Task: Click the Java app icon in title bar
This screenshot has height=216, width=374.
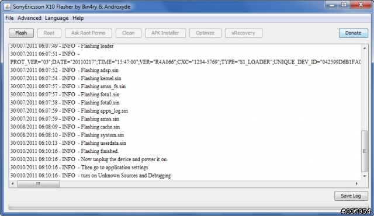Action: (x=8, y=6)
